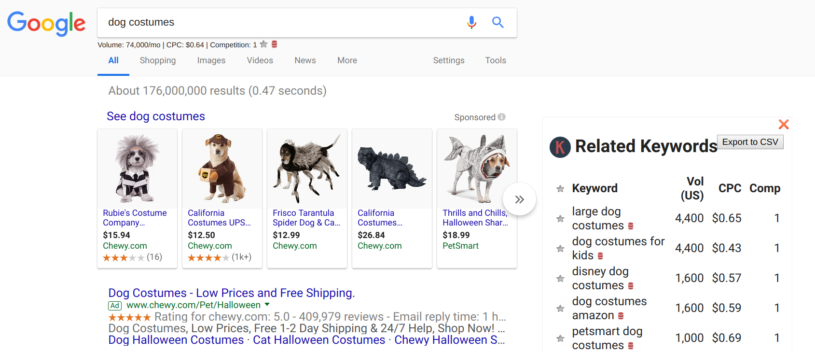Open Frisco Tarantula Spider costume image
This screenshot has width=815, height=352.
click(x=307, y=169)
